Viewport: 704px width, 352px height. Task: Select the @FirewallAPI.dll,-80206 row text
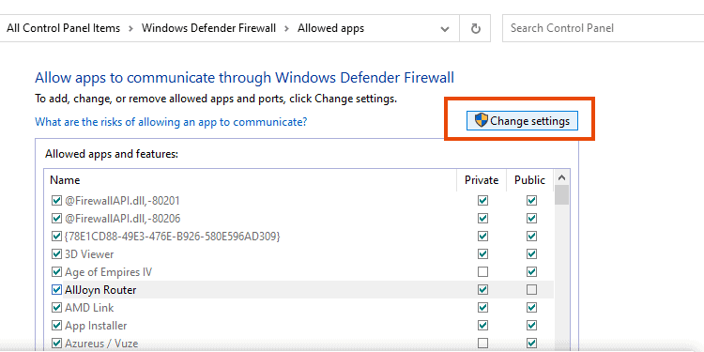123,218
